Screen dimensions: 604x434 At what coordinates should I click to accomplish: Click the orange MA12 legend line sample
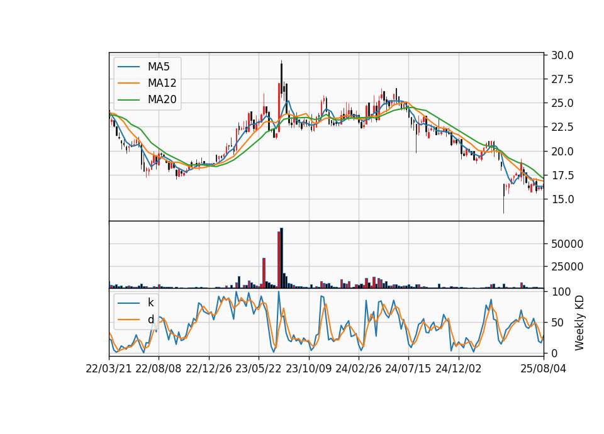[128, 83]
